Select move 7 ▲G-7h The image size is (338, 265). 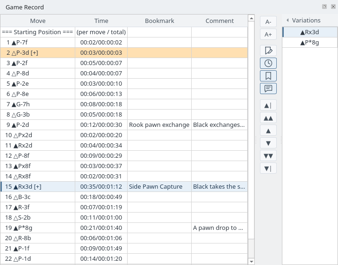click(x=124, y=104)
